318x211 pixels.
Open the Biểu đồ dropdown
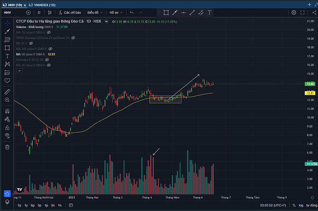coord(96,12)
